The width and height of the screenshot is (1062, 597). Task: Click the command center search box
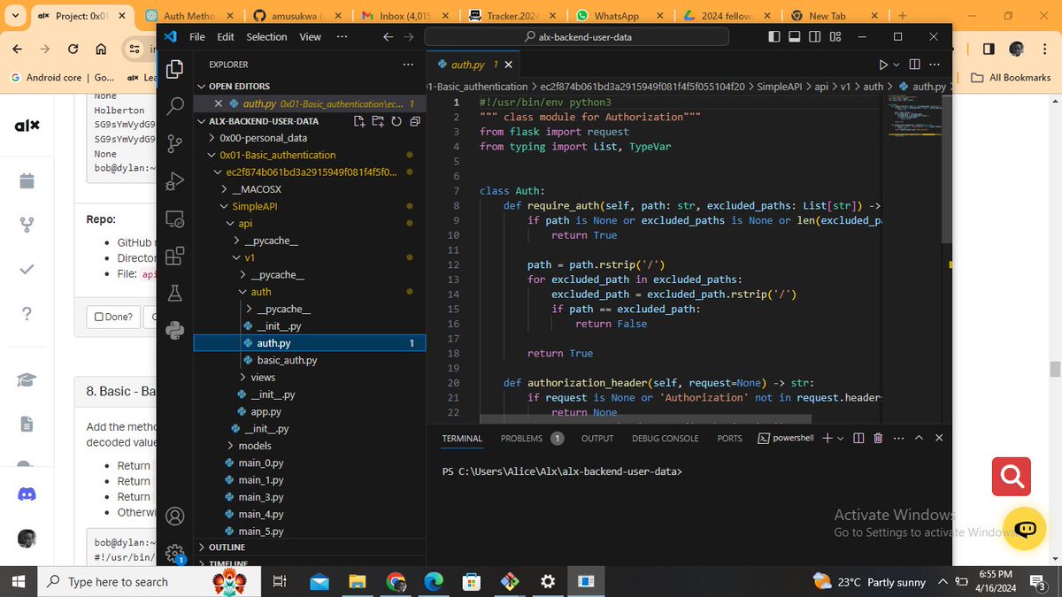pos(577,36)
